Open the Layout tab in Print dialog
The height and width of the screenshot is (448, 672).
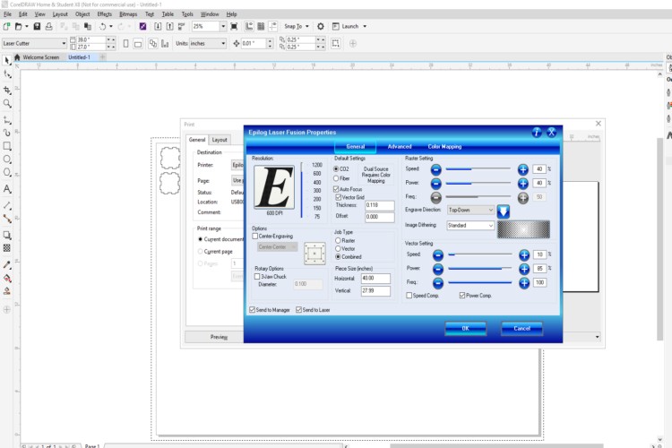coord(220,140)
